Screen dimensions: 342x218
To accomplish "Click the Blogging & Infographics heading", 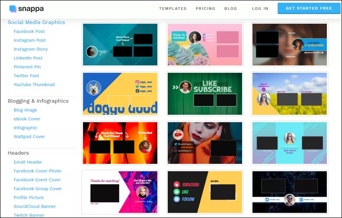I will coord(38,101).
